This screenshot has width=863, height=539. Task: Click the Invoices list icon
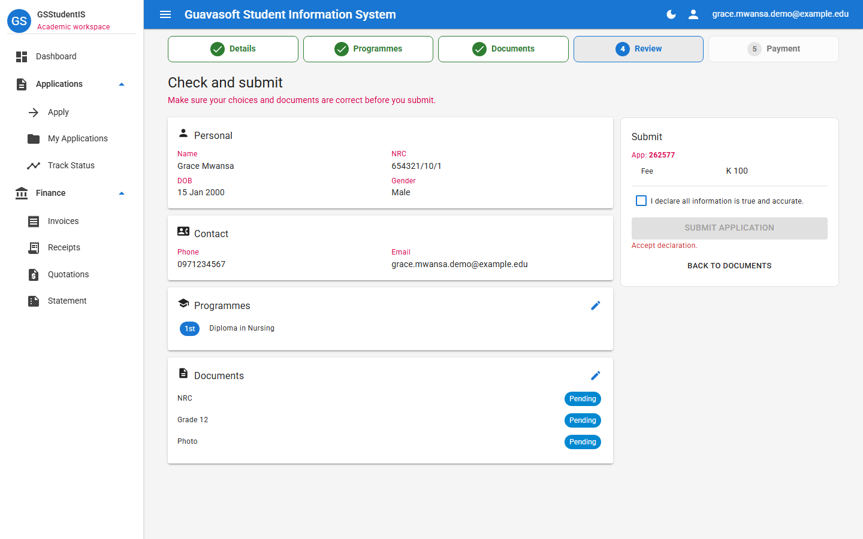tap(34, 222)
